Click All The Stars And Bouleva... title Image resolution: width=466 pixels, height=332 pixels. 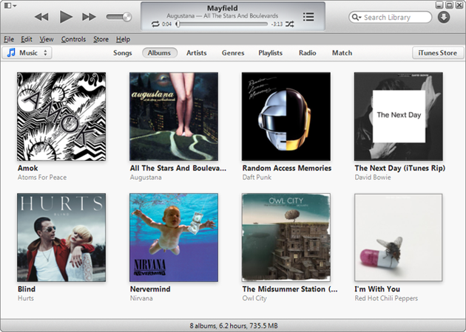click(178, 168)
